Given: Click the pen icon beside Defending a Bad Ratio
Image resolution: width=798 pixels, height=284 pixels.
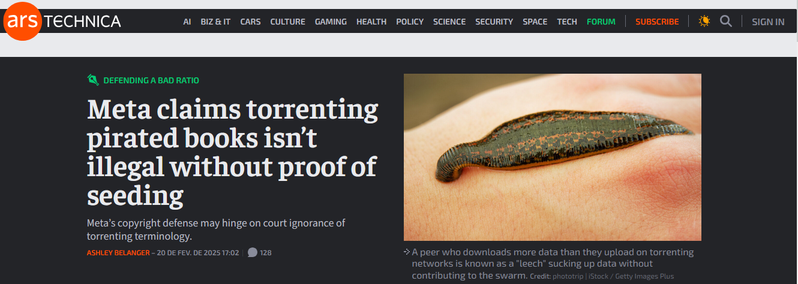Looking at the screenshot, I should pos(93,80).
